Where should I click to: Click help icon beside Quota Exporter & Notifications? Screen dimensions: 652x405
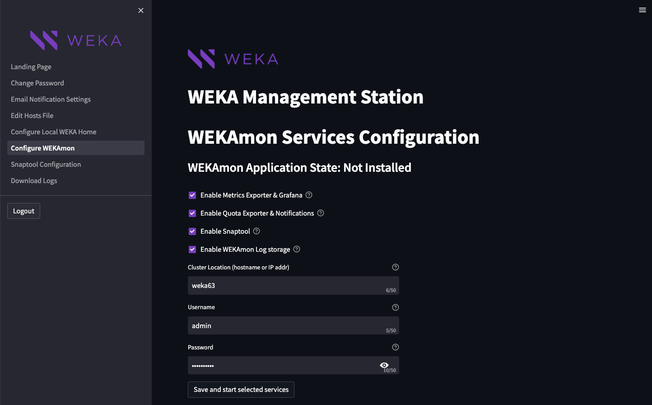[321, 213]
